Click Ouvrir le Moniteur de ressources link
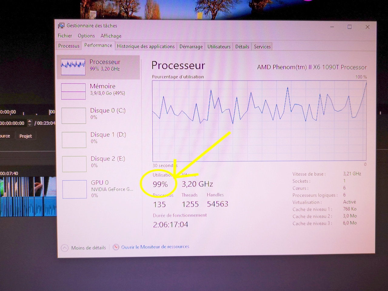 (x=155, y=247)
